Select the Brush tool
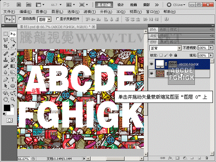216x162 pixels. click(x=13, y=54)
